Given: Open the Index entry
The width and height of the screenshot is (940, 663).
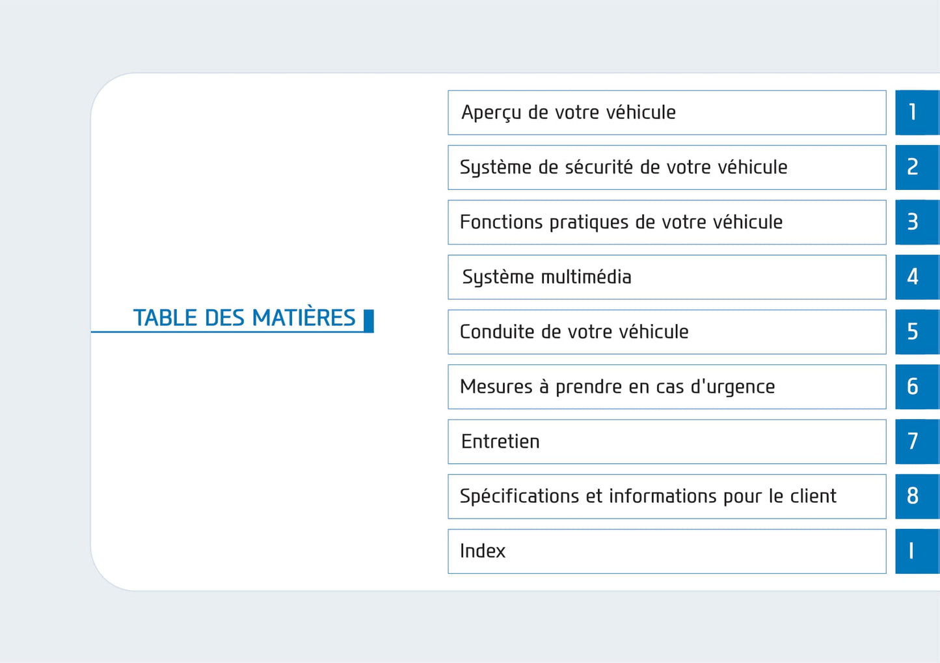Looking at the screenshot, I should 667,551.
